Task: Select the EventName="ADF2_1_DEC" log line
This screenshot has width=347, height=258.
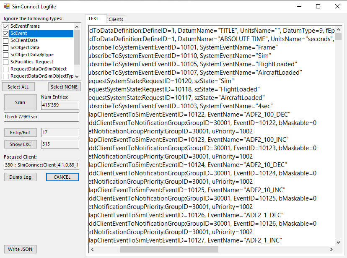Action: [x=186, y=215]
